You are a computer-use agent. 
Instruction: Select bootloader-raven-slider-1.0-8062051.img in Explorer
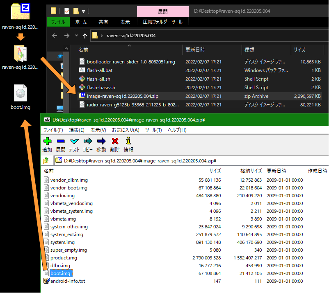click(131, 62)
